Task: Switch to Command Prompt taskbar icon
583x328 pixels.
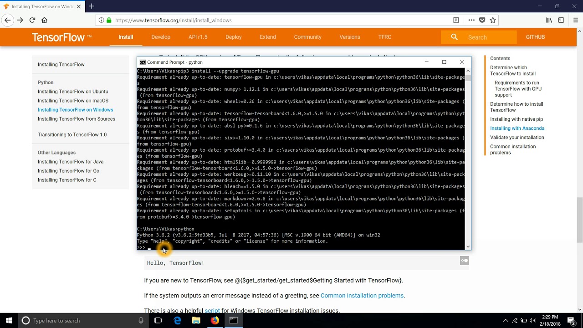Action: [233, 320]
